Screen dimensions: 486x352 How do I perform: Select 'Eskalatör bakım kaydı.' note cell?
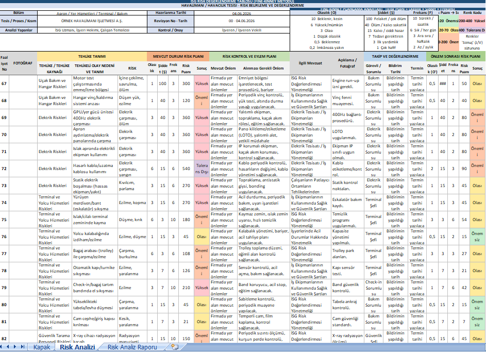tap(347, 203)
